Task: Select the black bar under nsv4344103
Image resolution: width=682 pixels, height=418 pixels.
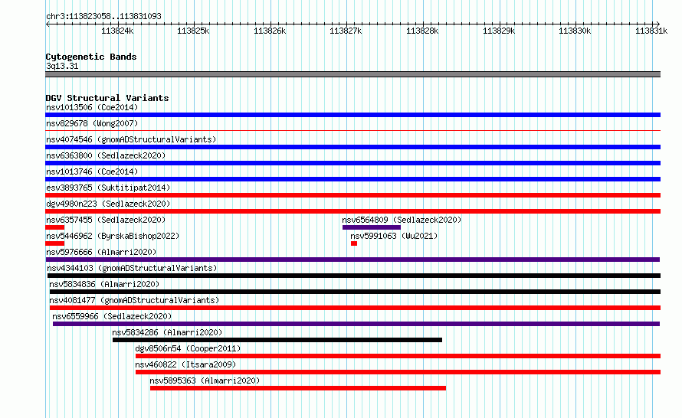Action: [354, 276]
